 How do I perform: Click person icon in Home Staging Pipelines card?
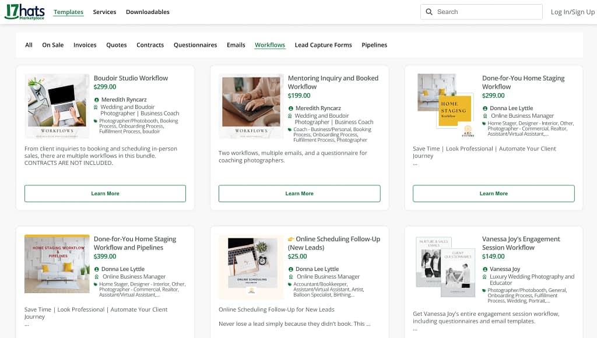[x=96, y=269]
